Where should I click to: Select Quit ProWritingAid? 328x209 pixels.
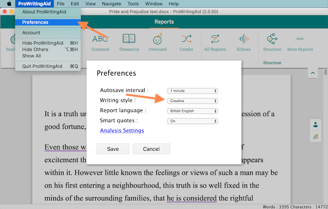pos(48,66)
